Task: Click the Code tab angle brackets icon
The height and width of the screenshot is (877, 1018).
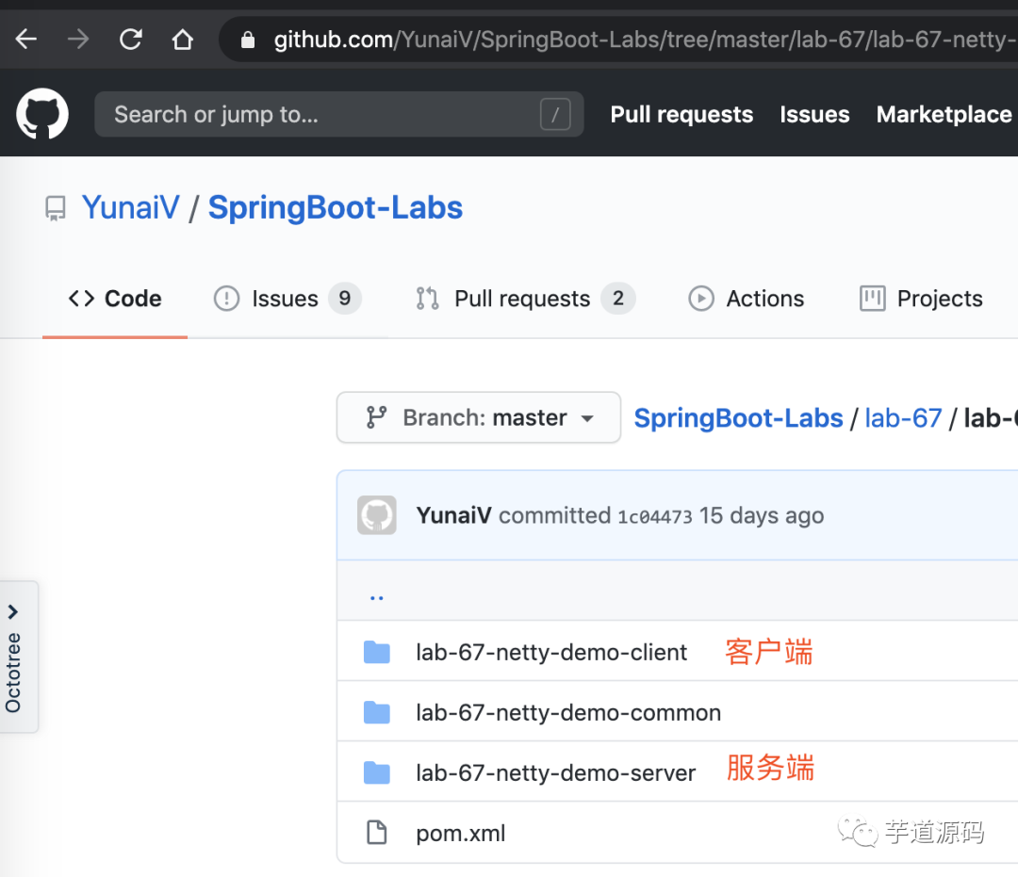Action: click(82, 299)
